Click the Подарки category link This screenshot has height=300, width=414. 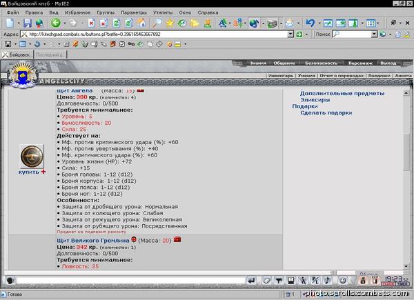(x=305, y=106)
